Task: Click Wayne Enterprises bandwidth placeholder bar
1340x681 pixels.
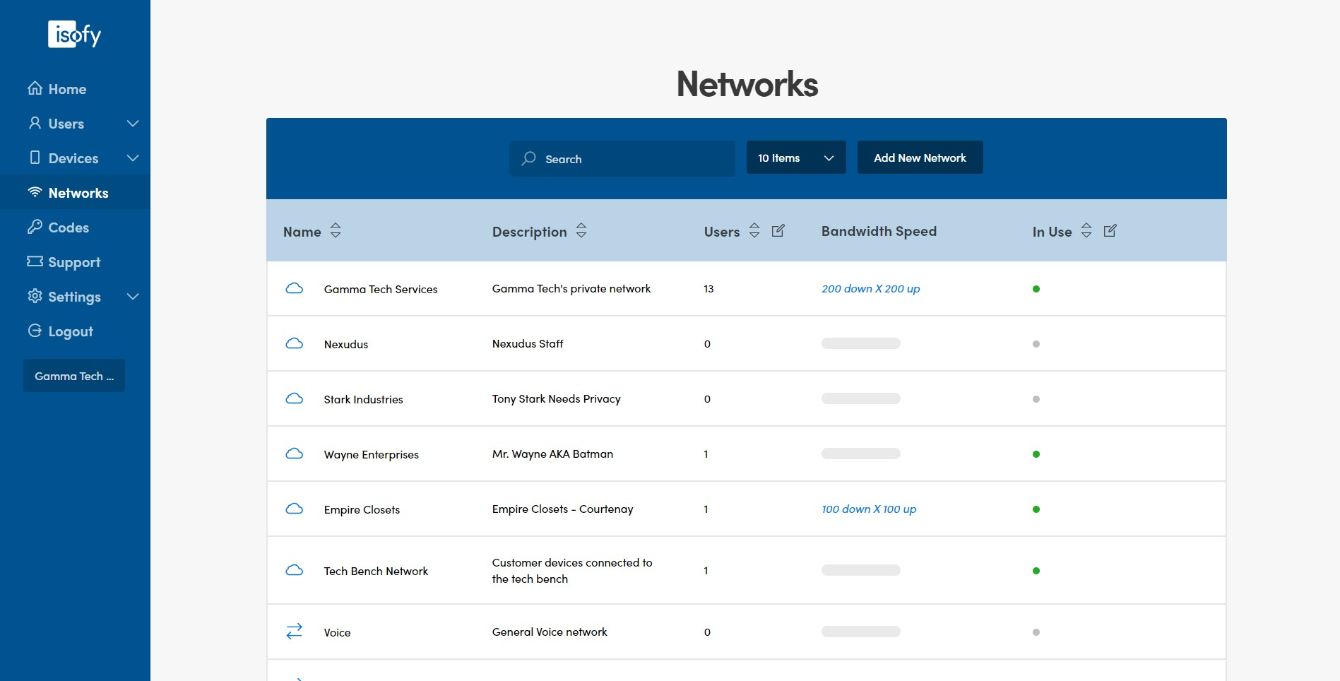Action: (x=861, y=454)
